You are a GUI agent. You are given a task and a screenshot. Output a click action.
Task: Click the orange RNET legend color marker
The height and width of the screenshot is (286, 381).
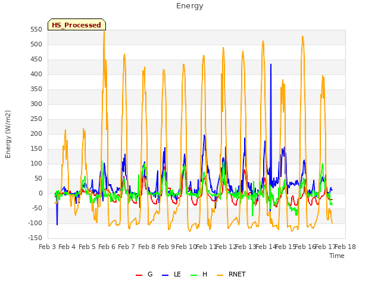pos(220,275)
